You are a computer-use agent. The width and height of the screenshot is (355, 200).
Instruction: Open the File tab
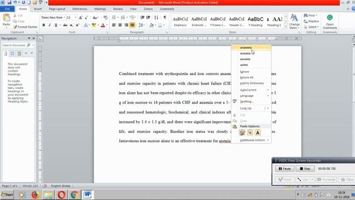(x=7, y=9)
